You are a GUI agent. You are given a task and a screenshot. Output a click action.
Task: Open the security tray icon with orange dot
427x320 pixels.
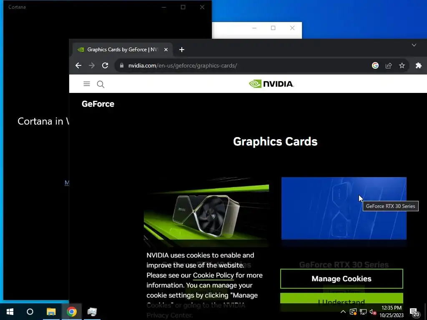pyautogui.click(x=353, y=312)
